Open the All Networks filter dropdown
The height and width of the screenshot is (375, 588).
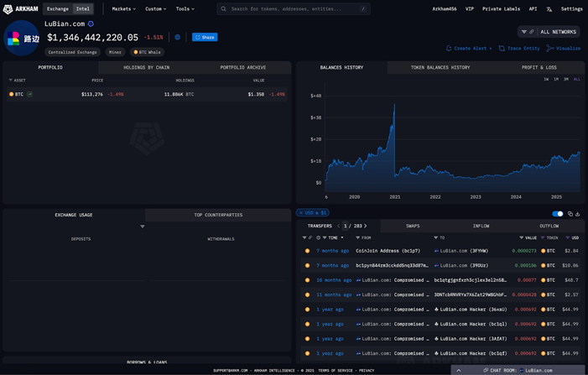coord(549,32)
